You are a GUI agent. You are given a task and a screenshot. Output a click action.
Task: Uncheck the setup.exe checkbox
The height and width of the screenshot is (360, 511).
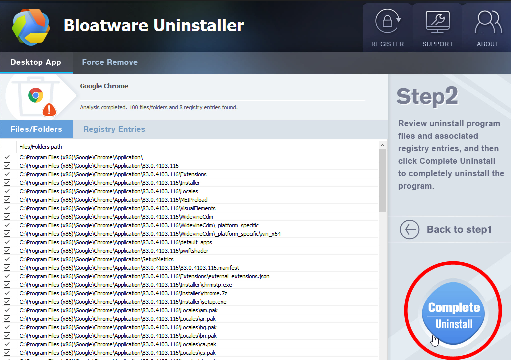click(x=7, y=302)
